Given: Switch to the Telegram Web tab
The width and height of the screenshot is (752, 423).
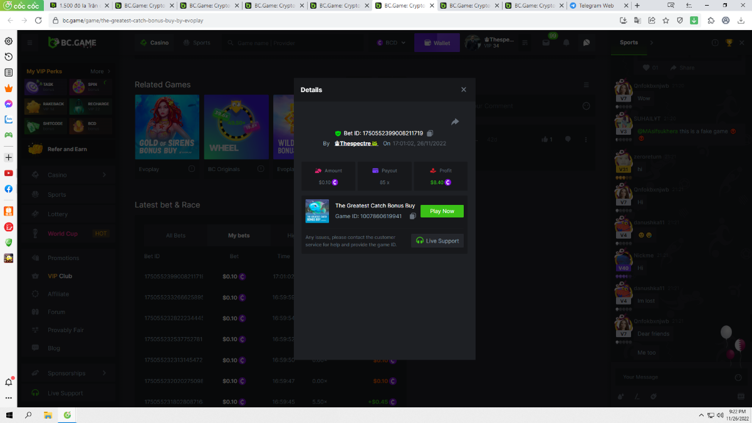Looking at the screenshot, I should click(x=595, y=6).
